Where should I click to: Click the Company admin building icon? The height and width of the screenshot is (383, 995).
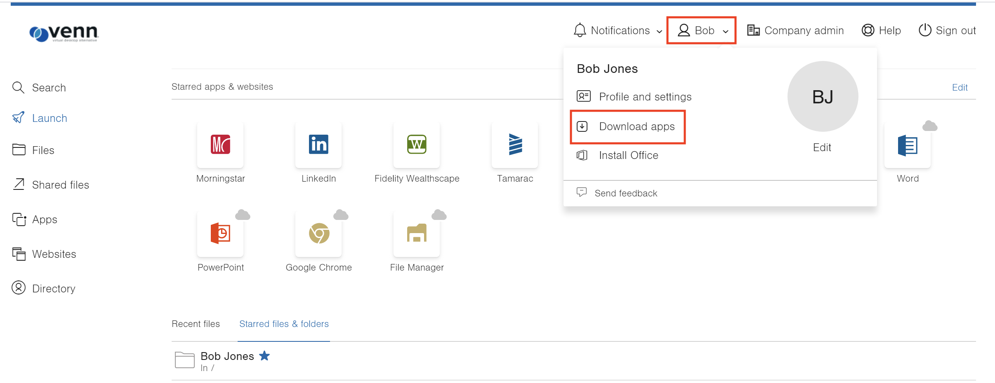click(x=753, y=30)
